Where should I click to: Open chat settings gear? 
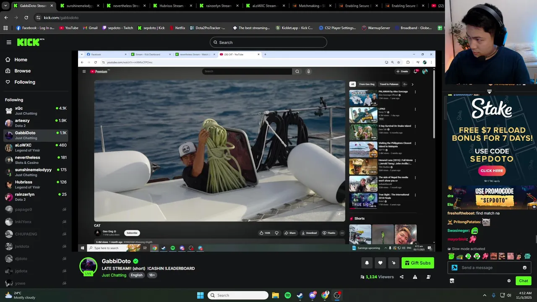509,281
